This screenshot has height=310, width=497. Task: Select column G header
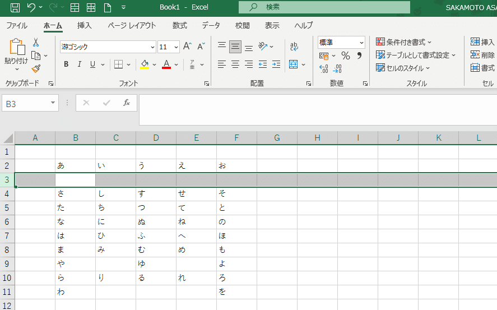click(277, 138)
